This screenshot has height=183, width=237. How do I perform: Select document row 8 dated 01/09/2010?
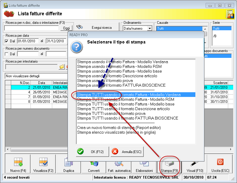(36, 102)
